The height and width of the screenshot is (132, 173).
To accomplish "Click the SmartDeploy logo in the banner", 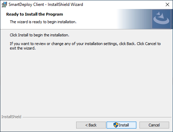I will pos(161,19).
